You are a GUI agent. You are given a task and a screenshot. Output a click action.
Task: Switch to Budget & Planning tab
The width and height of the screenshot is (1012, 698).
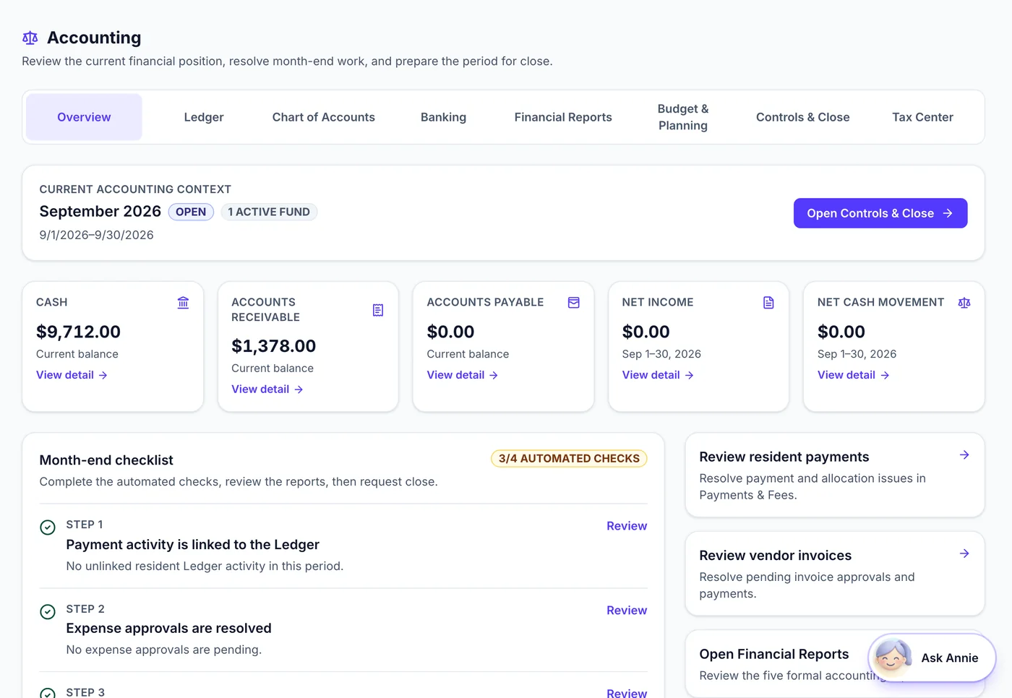[683, 117]
